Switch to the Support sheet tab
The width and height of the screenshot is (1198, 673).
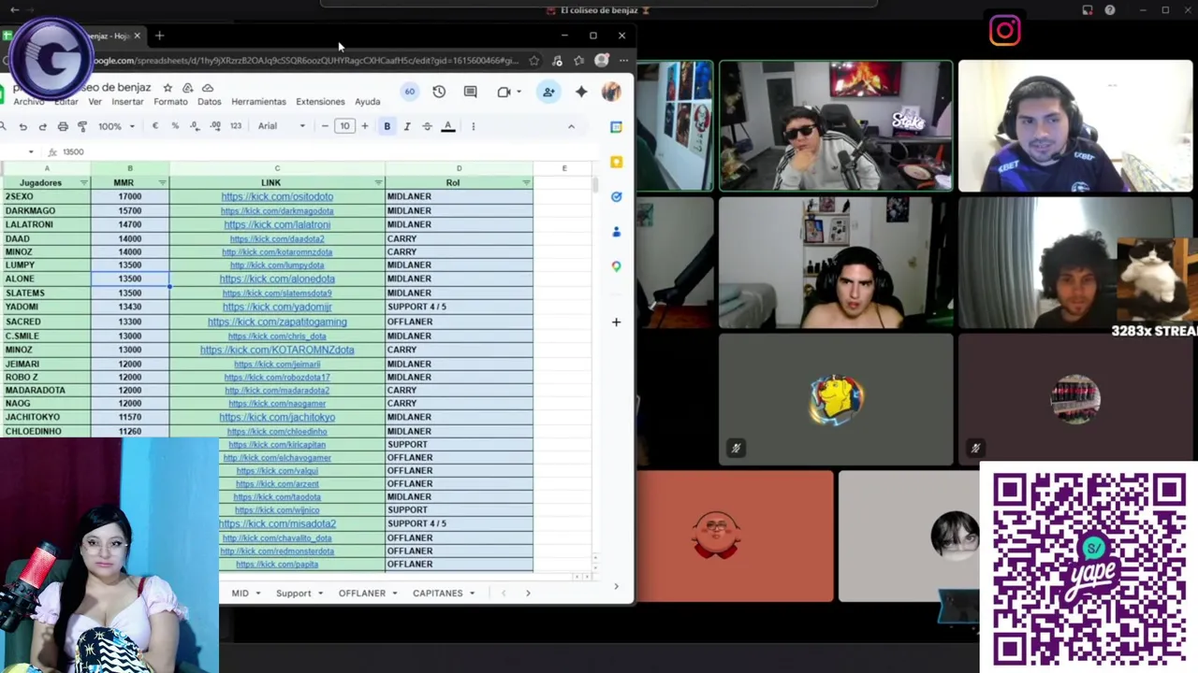[299, 593]
